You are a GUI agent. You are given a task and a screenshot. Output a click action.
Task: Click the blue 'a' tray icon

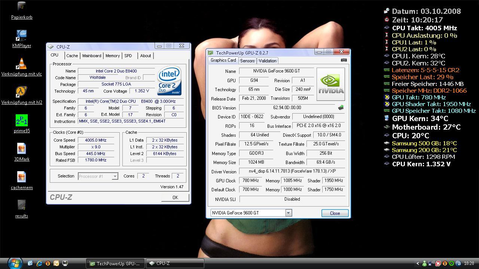(458, 263)
